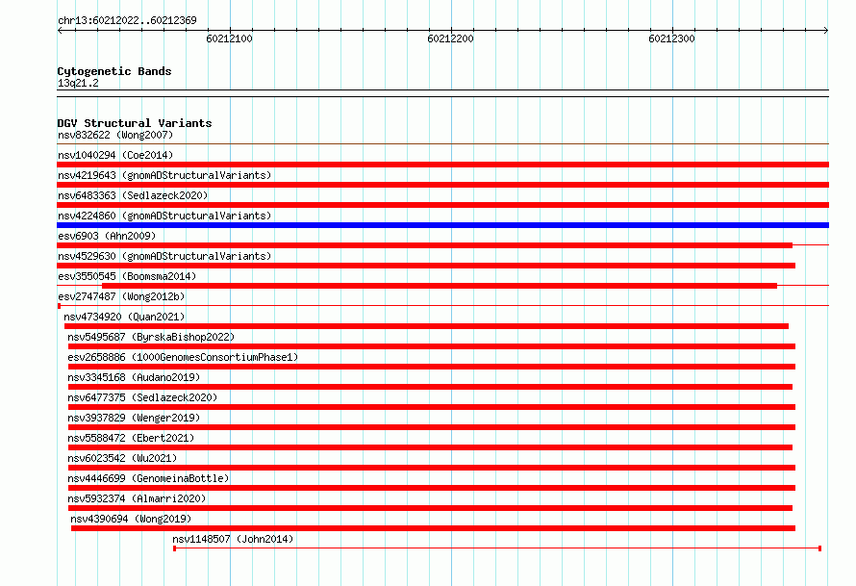Click the thick red bar of esv3550545
Viewport: 856px width, 586px height.
440,286
